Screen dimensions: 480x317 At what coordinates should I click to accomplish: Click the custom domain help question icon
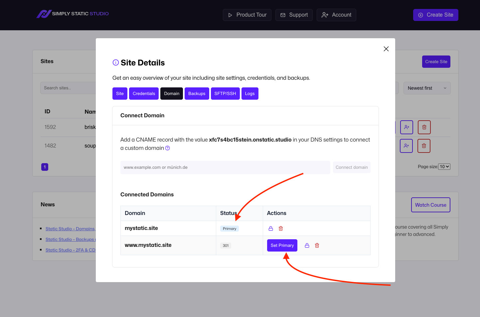168,148
